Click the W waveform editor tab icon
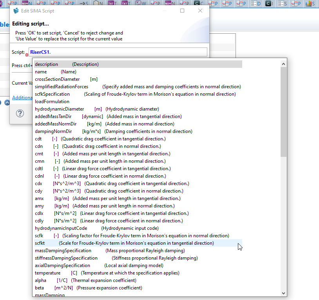Screen dimensions: 319x300 coord(139,4)
